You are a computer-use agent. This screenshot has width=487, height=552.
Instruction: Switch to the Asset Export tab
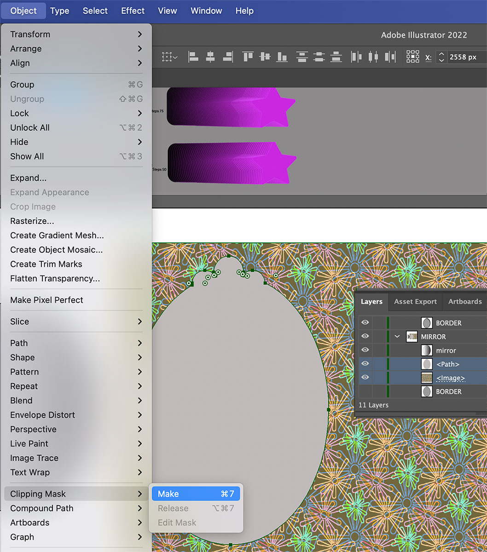click(415, 302)
